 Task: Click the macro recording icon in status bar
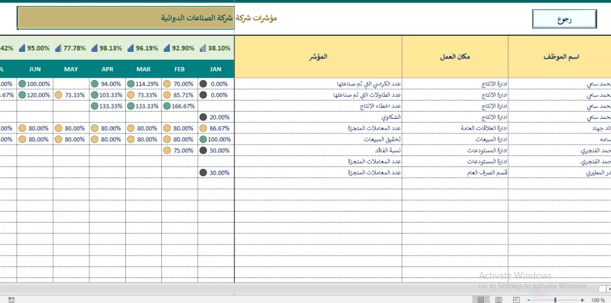click(11, 299)
